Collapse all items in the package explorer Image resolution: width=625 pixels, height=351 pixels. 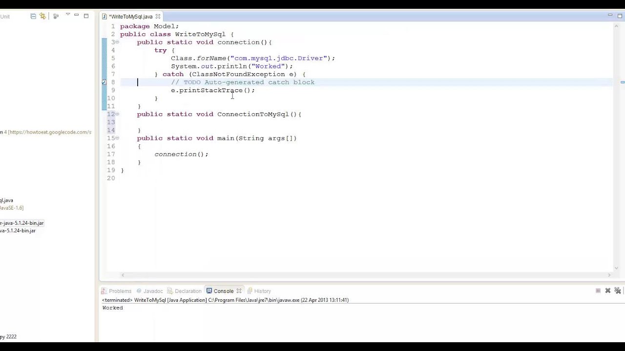click(x=33, y=16)
